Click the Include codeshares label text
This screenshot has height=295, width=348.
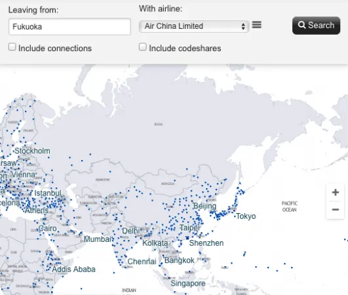coord(185,49)
